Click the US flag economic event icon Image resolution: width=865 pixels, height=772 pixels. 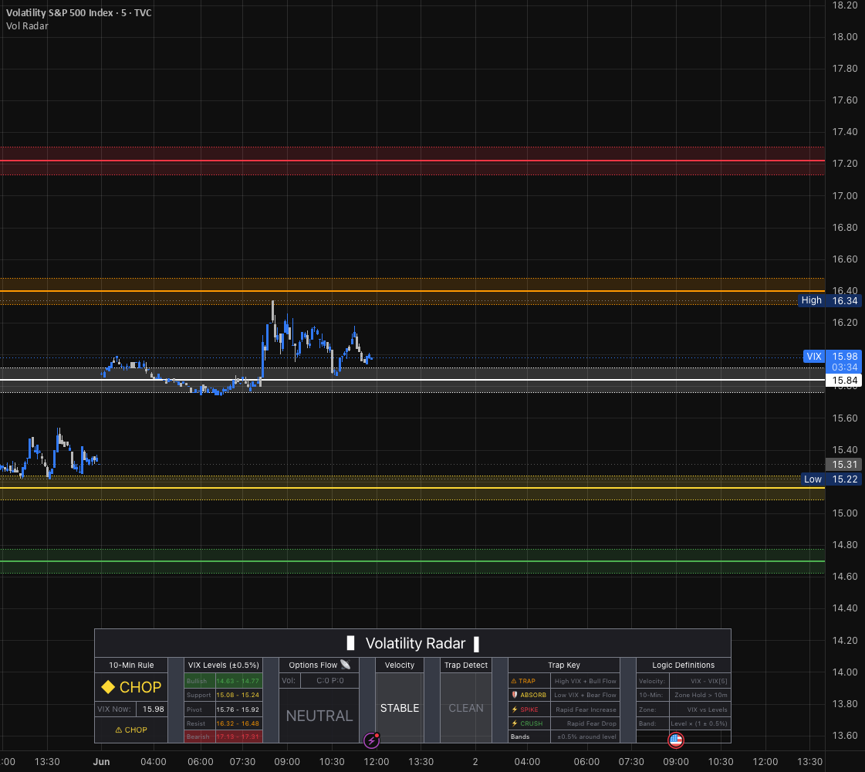pyautogui.click(x=676, y=740)
